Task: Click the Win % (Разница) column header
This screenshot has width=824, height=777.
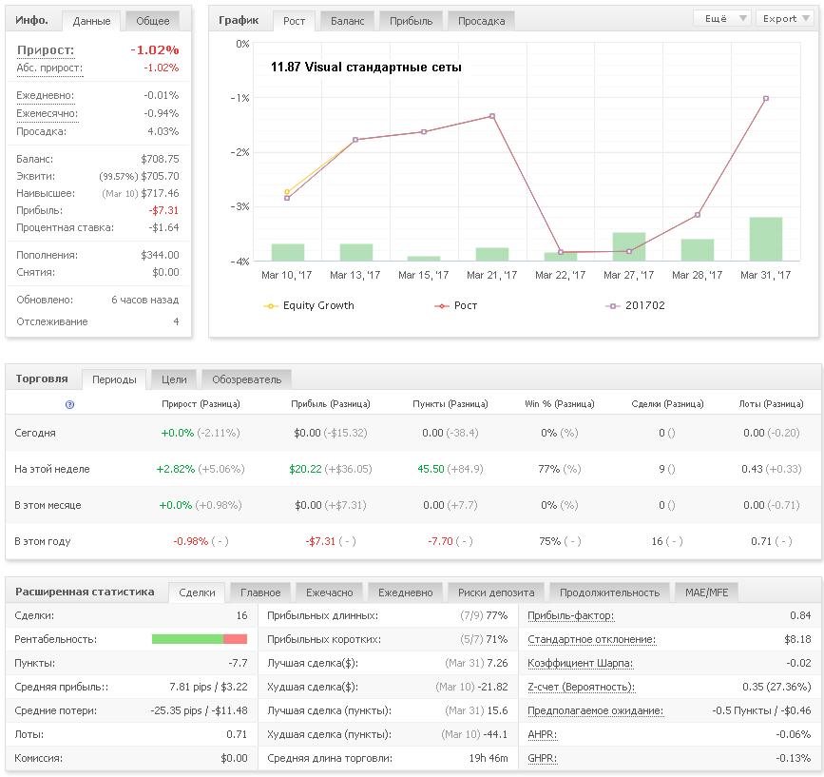Action: [x=560, y=404]
